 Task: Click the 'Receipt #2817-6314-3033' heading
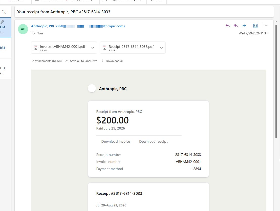click(119, 194)
